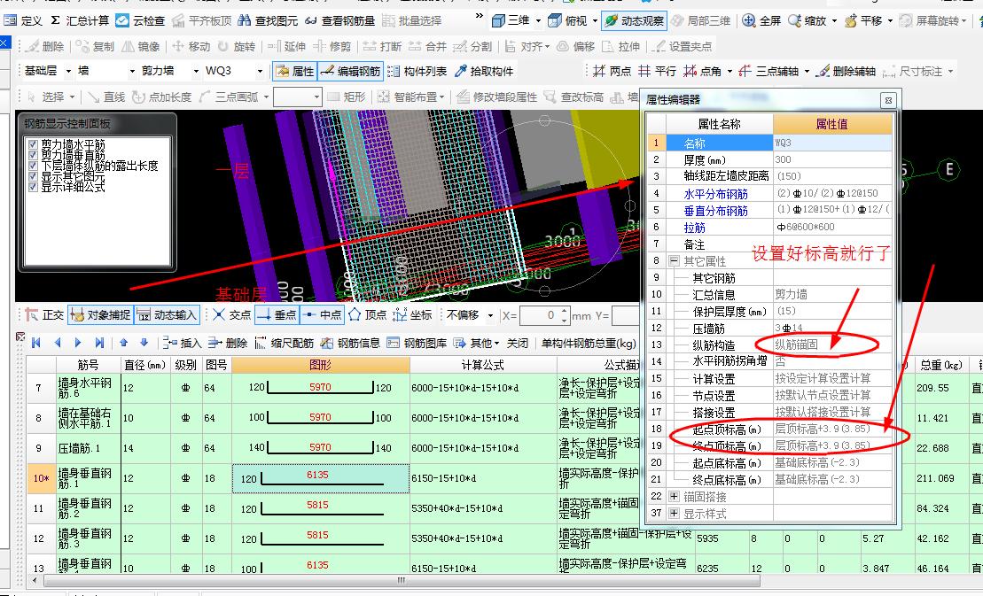Viewport: 983px width, 596px height.
Task: Click the 图形 column header
Action: coord(320,365)
